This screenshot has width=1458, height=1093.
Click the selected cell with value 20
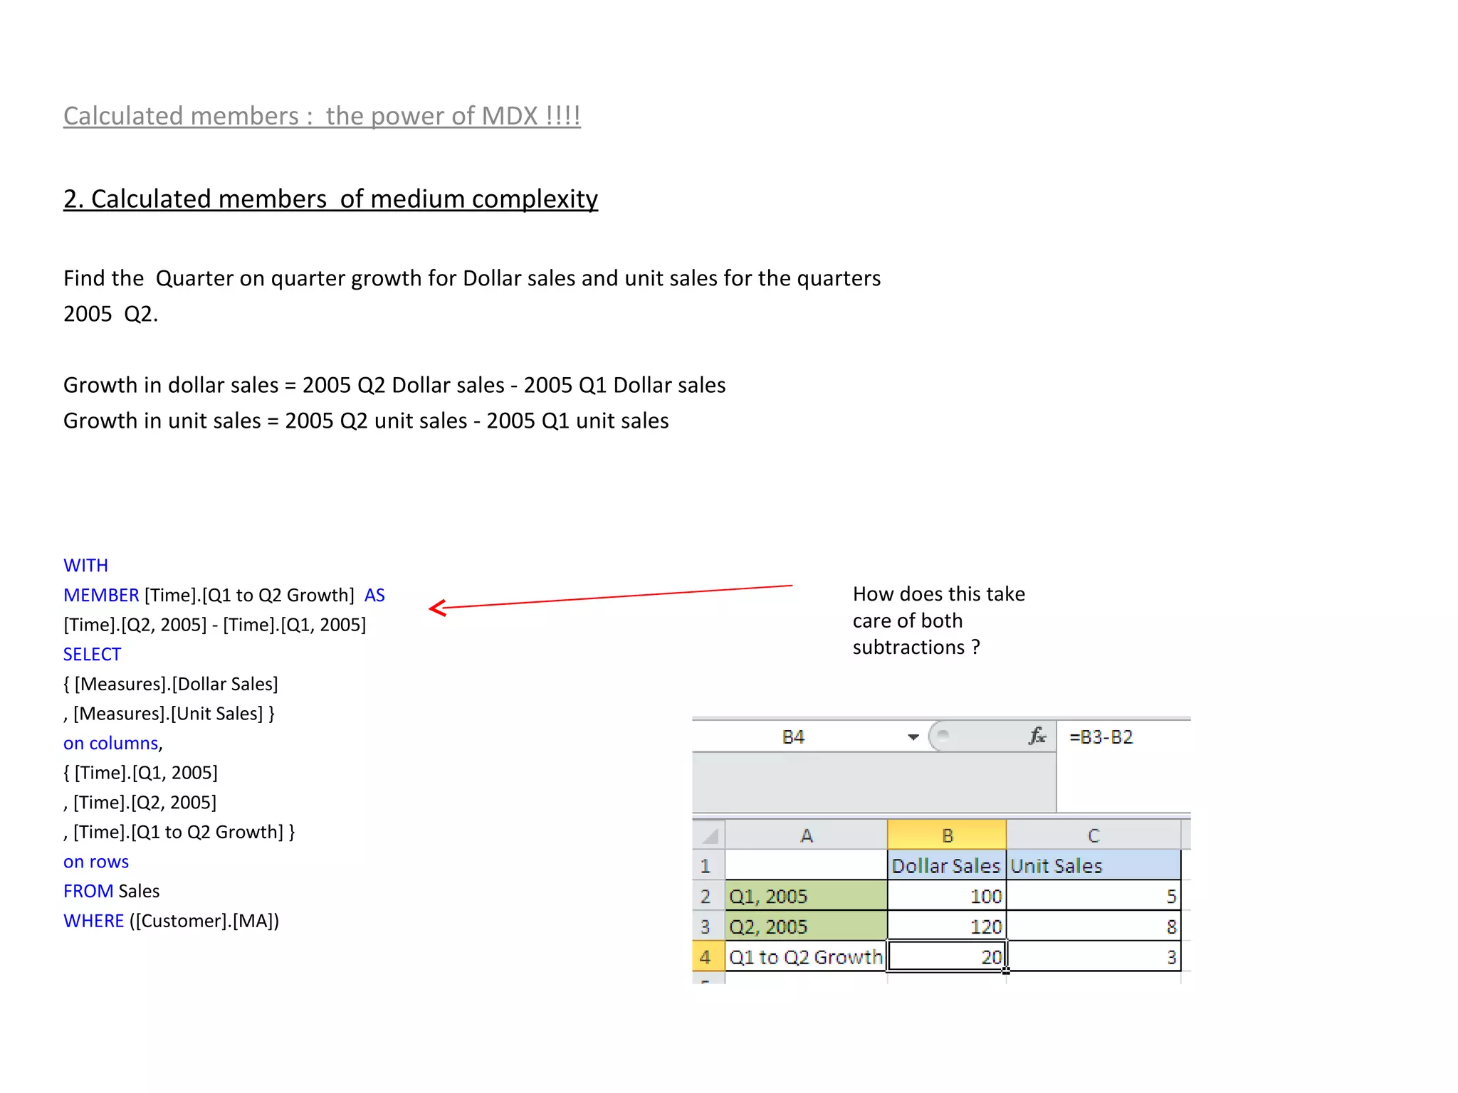[947, 956]
